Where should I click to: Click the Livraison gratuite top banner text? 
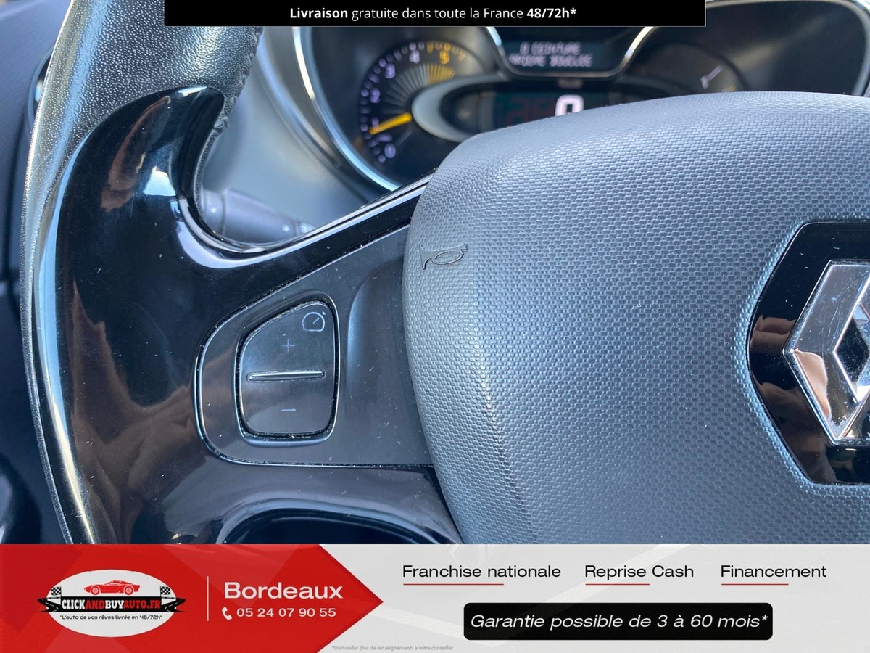[x=434, y=13]
